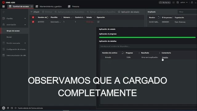197x111 pixels.
Task: Click the Plantilla column header
Action: [54, 17]
